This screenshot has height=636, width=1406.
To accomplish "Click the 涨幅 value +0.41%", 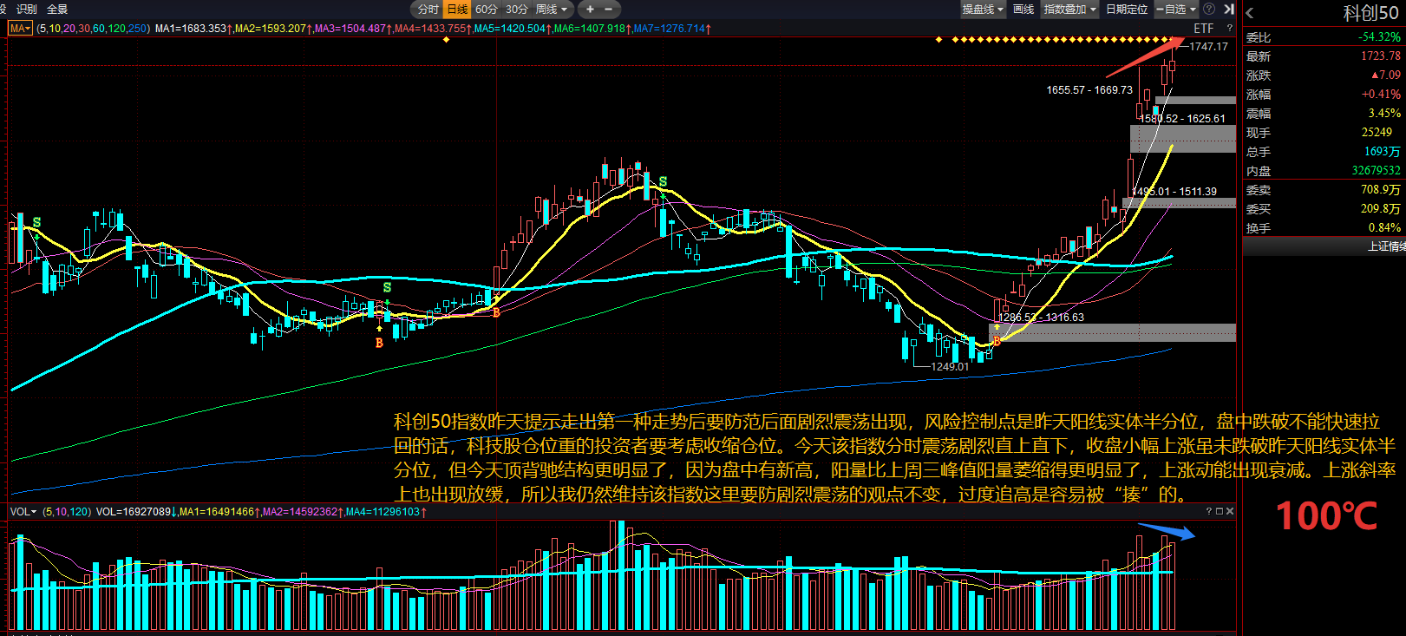I will coord(1382,95).
